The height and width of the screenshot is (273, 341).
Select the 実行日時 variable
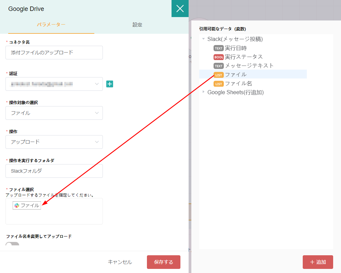pyautogui.click(x=236, y=48)
